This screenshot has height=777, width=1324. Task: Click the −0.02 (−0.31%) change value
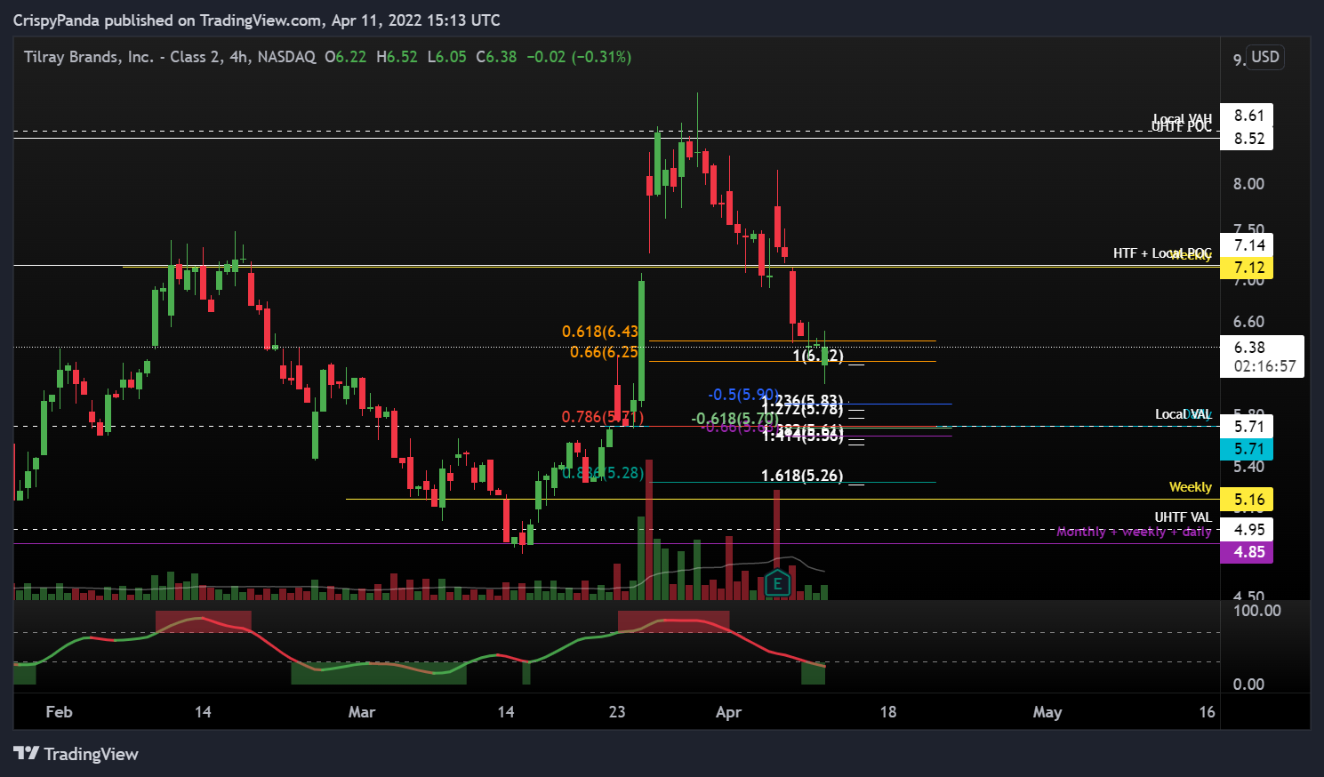[x=579, y=57]
